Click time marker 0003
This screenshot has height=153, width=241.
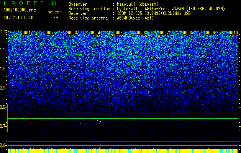click(x=72, y=33)
